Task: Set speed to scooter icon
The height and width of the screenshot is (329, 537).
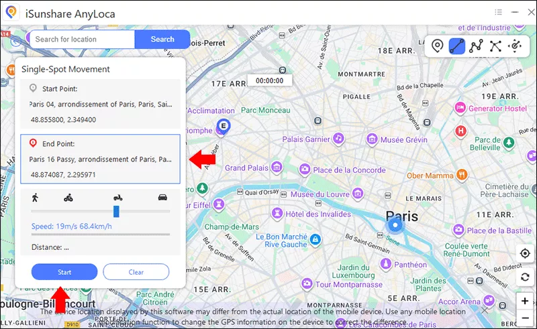Action: tap(118, 197)
